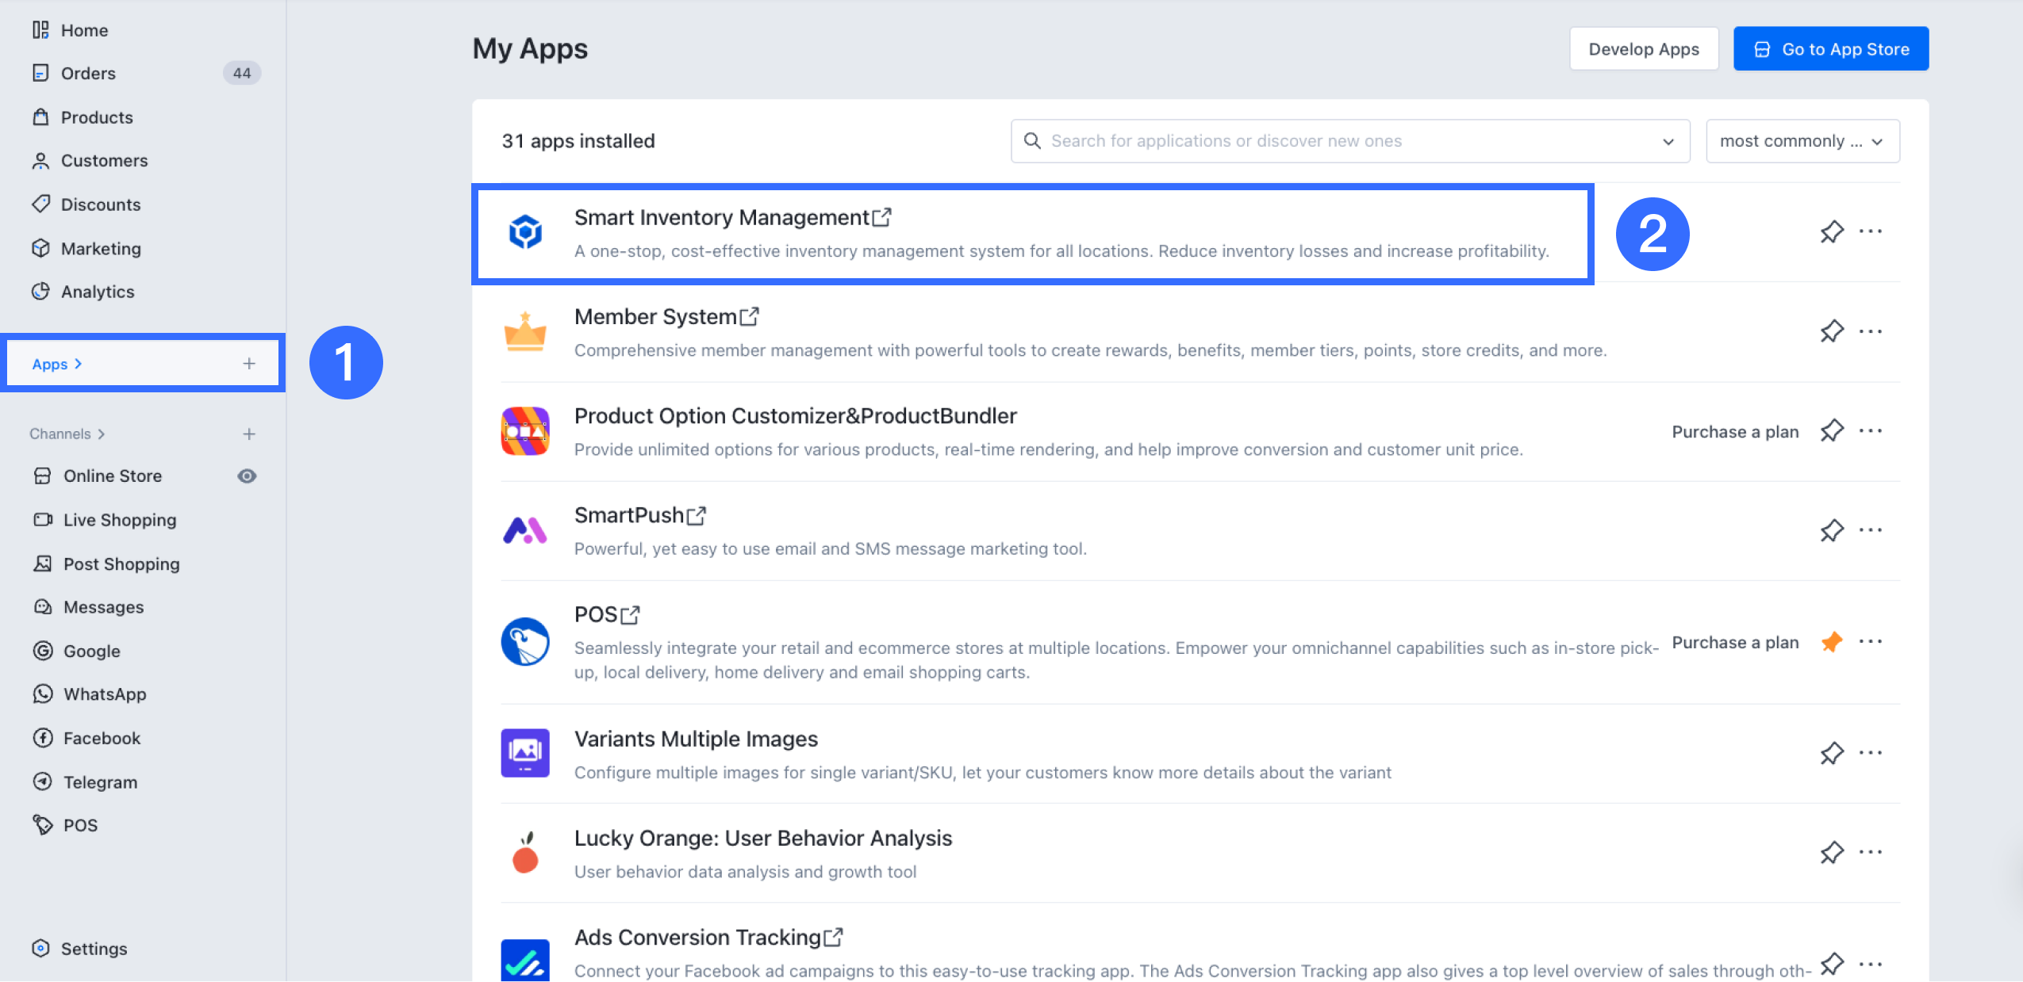Toggle the Online Store eye icon
This screenshot has height=982, width=2023.
click(247, 476)
